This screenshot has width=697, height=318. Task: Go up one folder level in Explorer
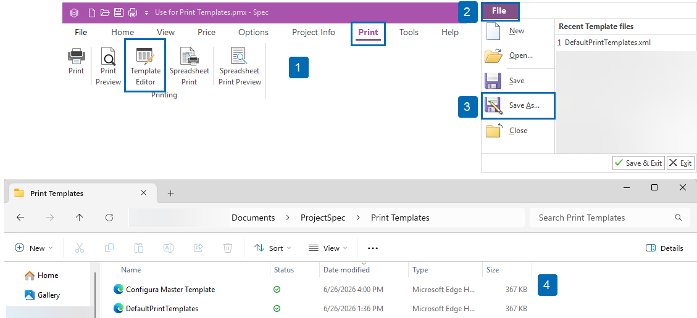point(79,218)
